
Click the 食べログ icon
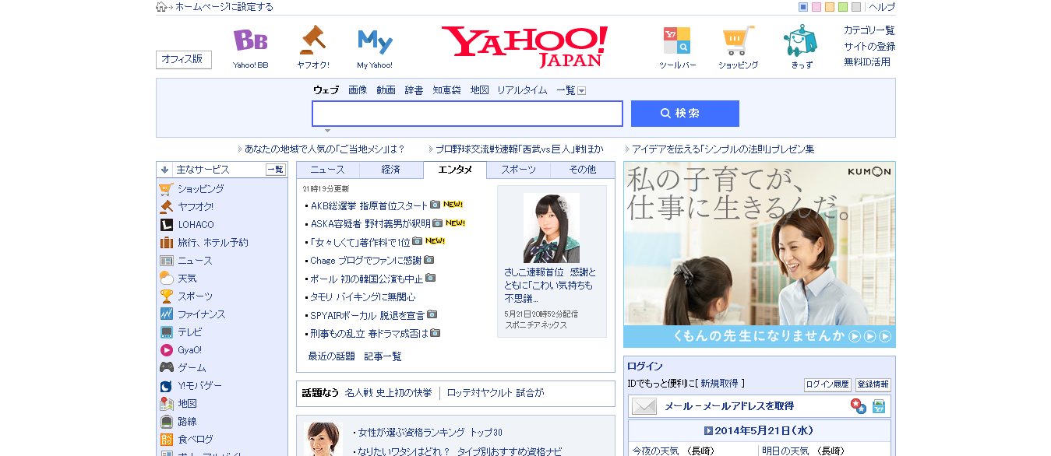tap(166, 440)
